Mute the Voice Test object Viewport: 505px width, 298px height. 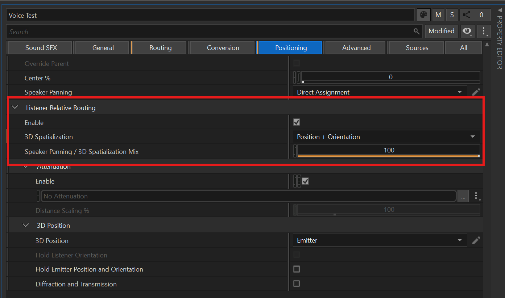pos(438,15)
